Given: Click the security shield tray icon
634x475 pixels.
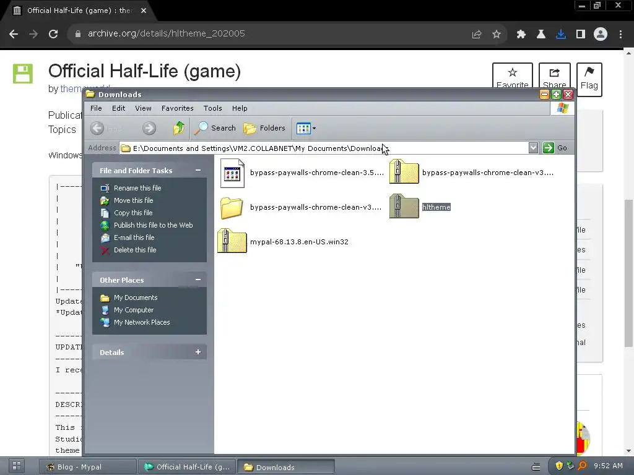Looking at the screenshot, I should click(x=559, y=466).
